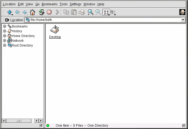The height and width of the screenshot is (129, 188).
Task: Click the Paste clipboard icon
Action: tap(74, 12)
